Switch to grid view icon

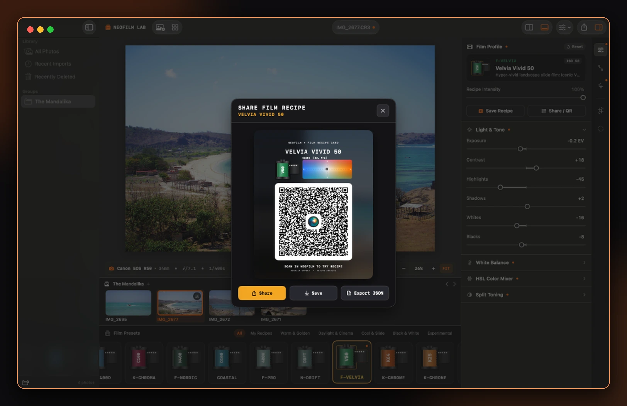point(175,27)
